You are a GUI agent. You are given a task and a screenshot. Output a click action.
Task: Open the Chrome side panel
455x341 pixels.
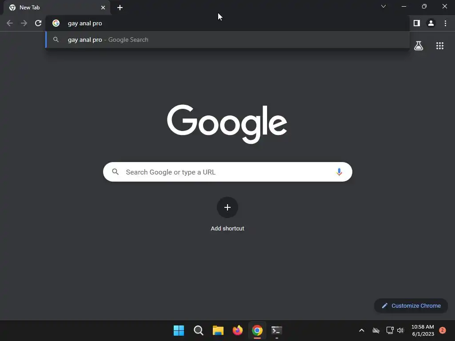[x=417, y=23]
